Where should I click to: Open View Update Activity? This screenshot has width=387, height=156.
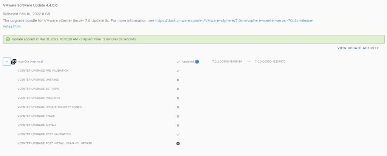358,48
